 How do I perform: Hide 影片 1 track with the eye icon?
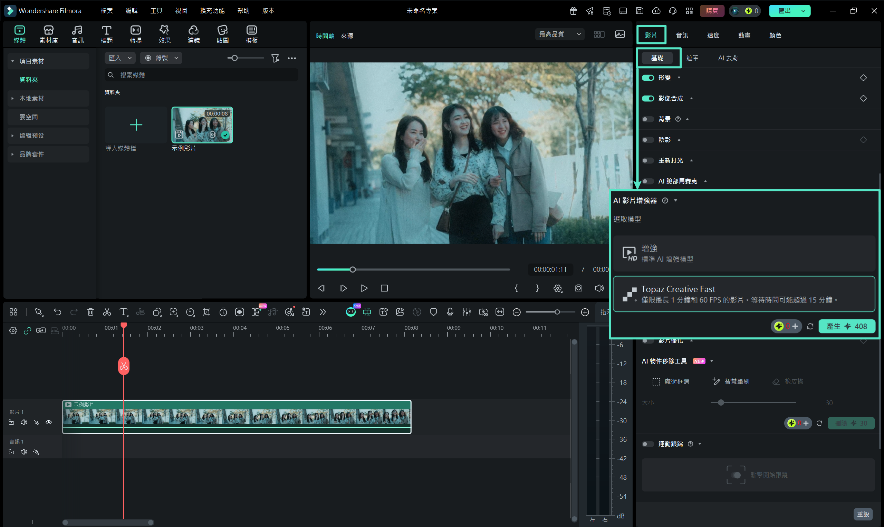(49, 422)
